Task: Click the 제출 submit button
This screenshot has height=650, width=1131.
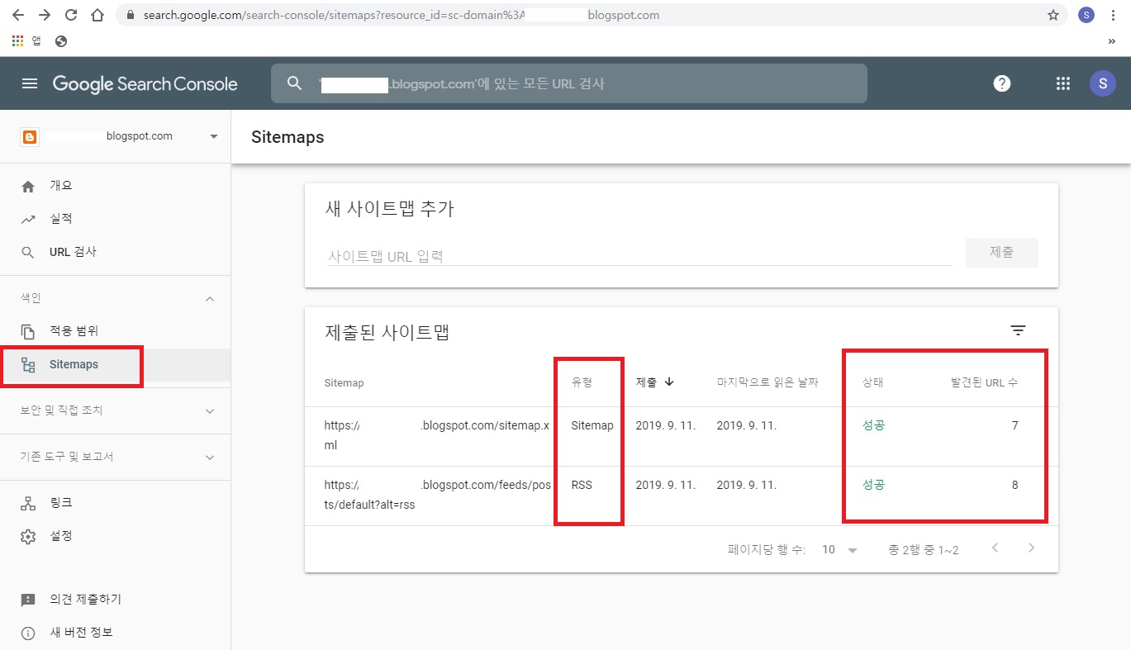Action: [x=1001, y=253]
